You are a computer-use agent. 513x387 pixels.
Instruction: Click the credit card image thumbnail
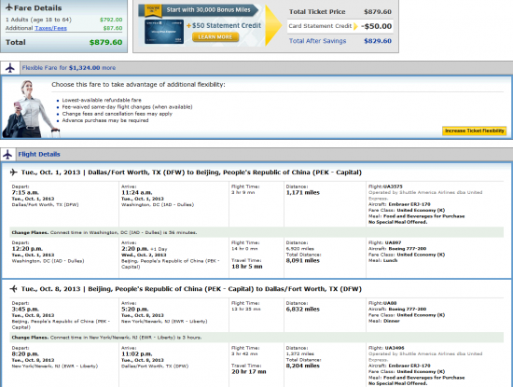pyautogui.click(x=164, y=32)
